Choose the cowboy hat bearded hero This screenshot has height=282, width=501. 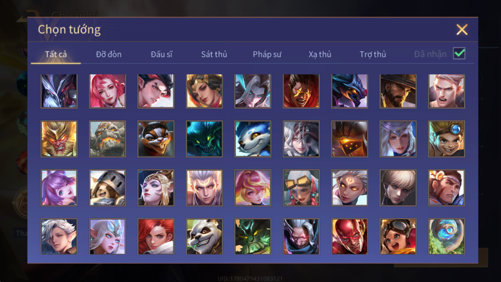pyautogui.click(x=398, y=91)
